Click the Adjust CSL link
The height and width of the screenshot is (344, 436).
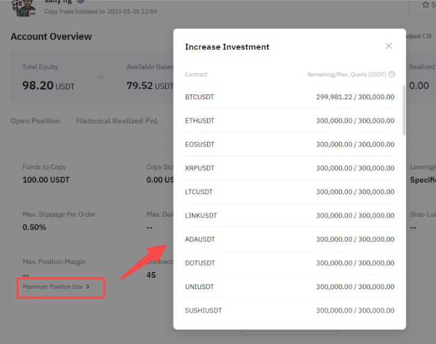[x=419, y=36]
